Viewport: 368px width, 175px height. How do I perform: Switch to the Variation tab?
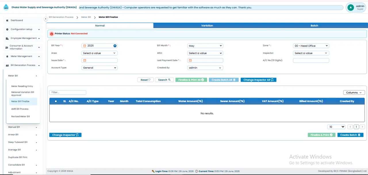pyautogui.click(x=207, y=26)
